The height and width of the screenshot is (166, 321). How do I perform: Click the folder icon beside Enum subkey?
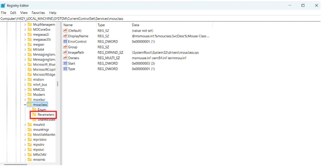point(34,109)
